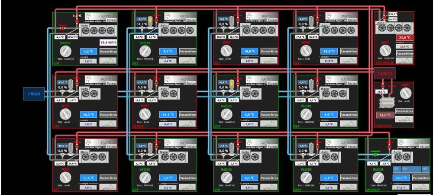Edit the 6,0 °C consigne field in CF9

[249, 187]
